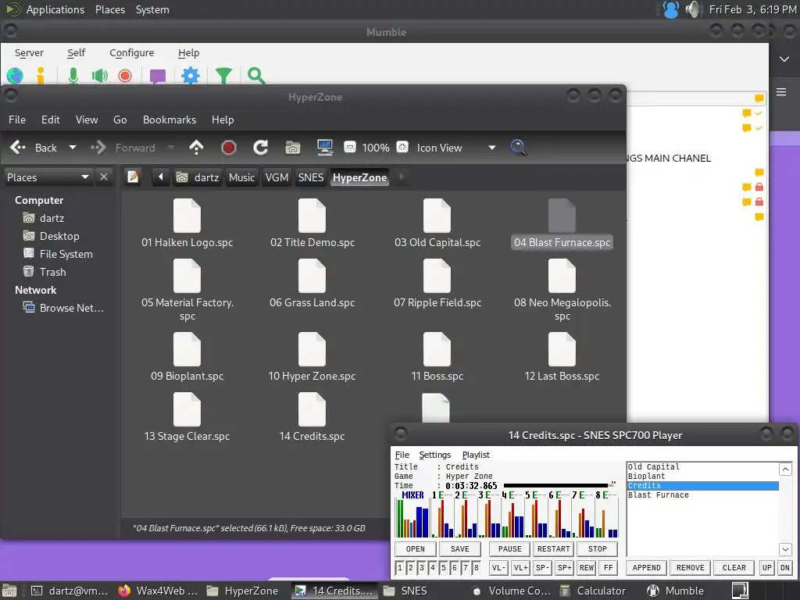Toggle Mumble comment bubble icon

(158, 76)
